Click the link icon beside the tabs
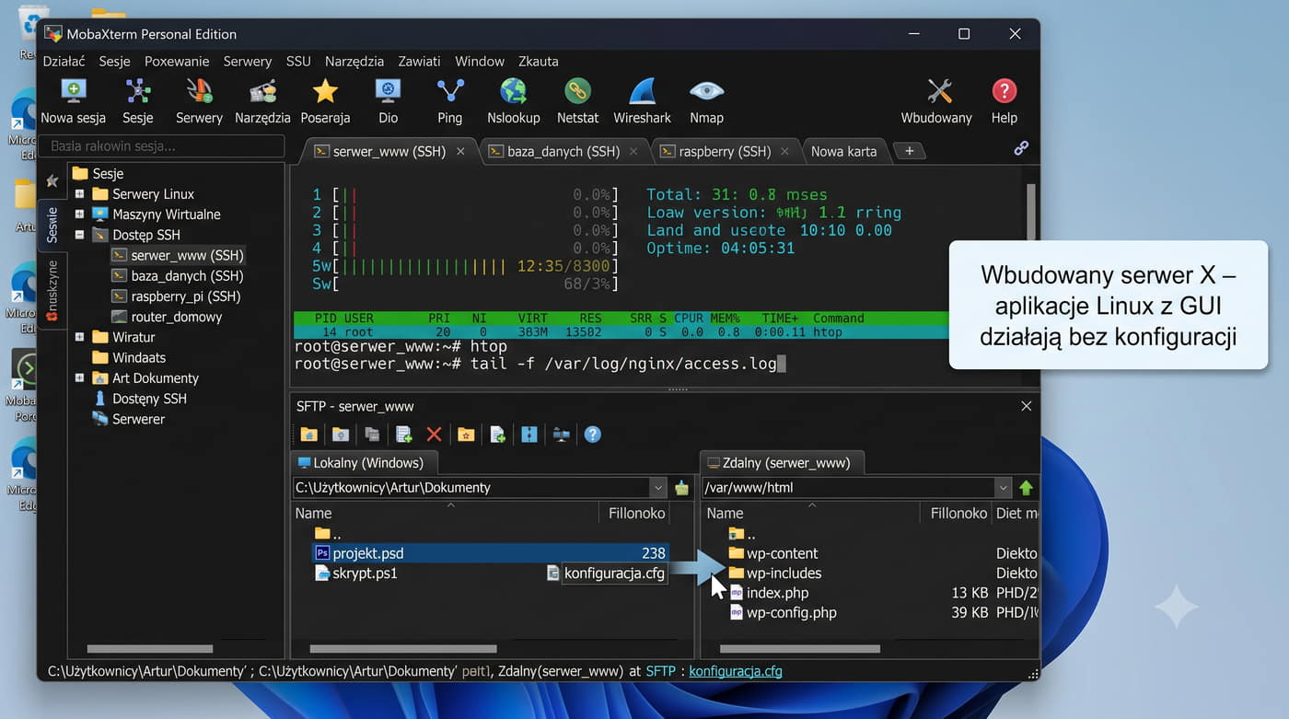This screenshot has height=719, width=1289. point(1021,148)
